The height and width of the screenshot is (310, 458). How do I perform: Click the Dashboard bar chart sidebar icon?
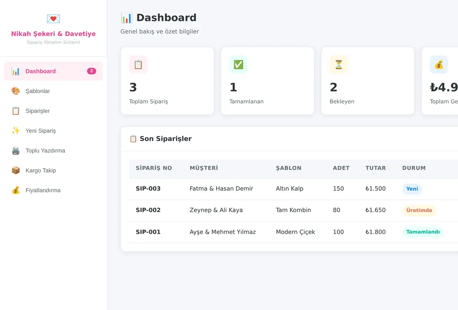point(16,71)
